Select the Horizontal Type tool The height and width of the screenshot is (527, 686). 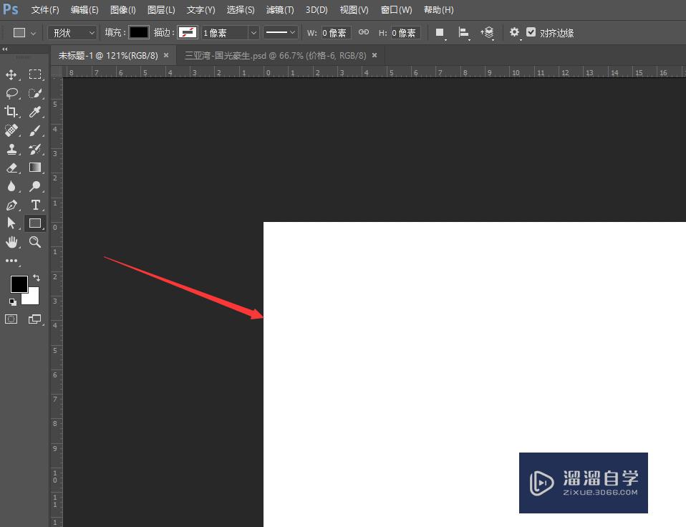click(x=34, y=205)
